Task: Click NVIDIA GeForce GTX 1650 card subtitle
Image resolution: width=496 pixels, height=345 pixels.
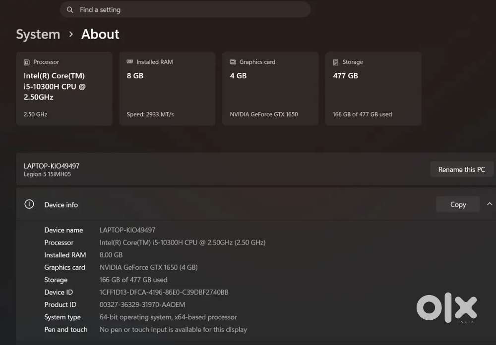Action: (x=264, y=114)
